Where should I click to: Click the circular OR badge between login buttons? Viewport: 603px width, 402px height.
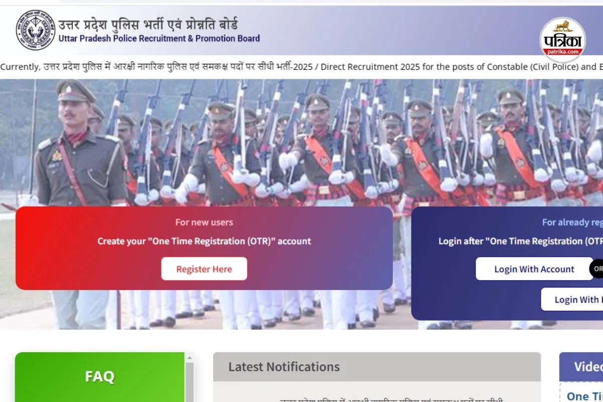(596, 269)
